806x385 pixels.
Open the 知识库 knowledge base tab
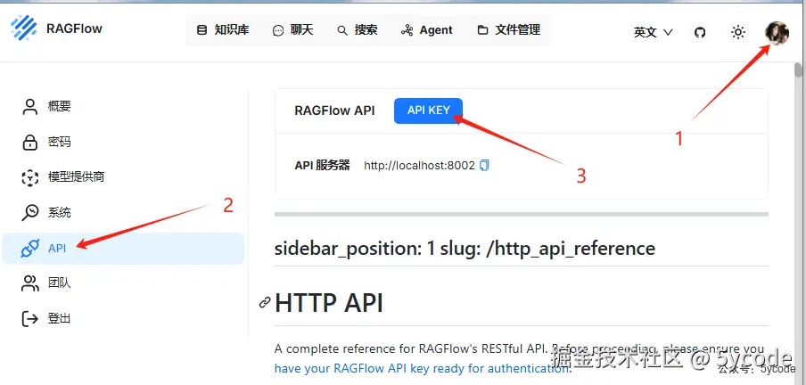pos(223,30)
